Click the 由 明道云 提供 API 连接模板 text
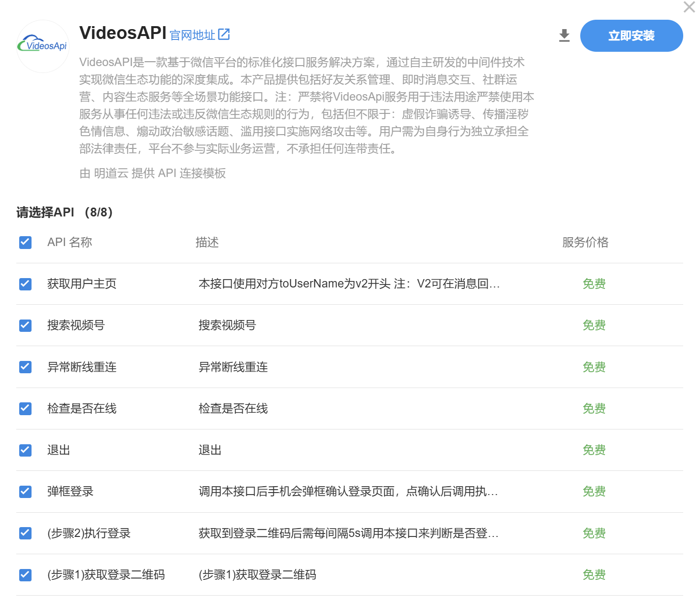Viewport: 697px width, 605px height. click(153, 173)
